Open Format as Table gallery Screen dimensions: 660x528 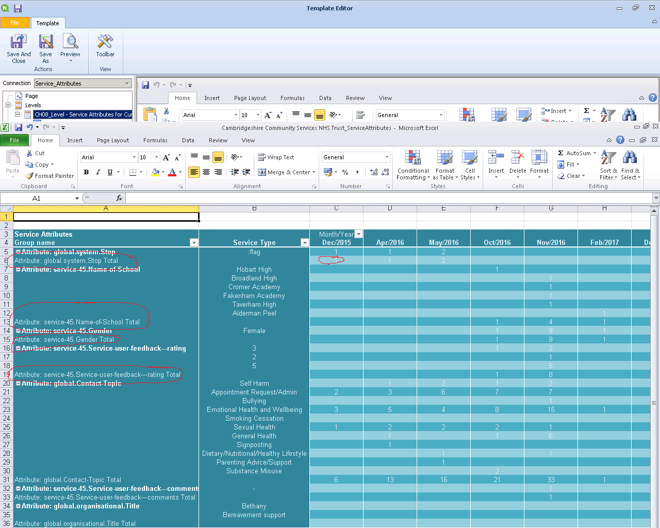[445, 166]
